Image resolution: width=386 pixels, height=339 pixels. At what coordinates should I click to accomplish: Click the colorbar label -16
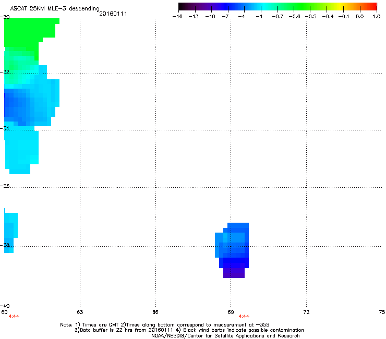(x=177, y=17)
